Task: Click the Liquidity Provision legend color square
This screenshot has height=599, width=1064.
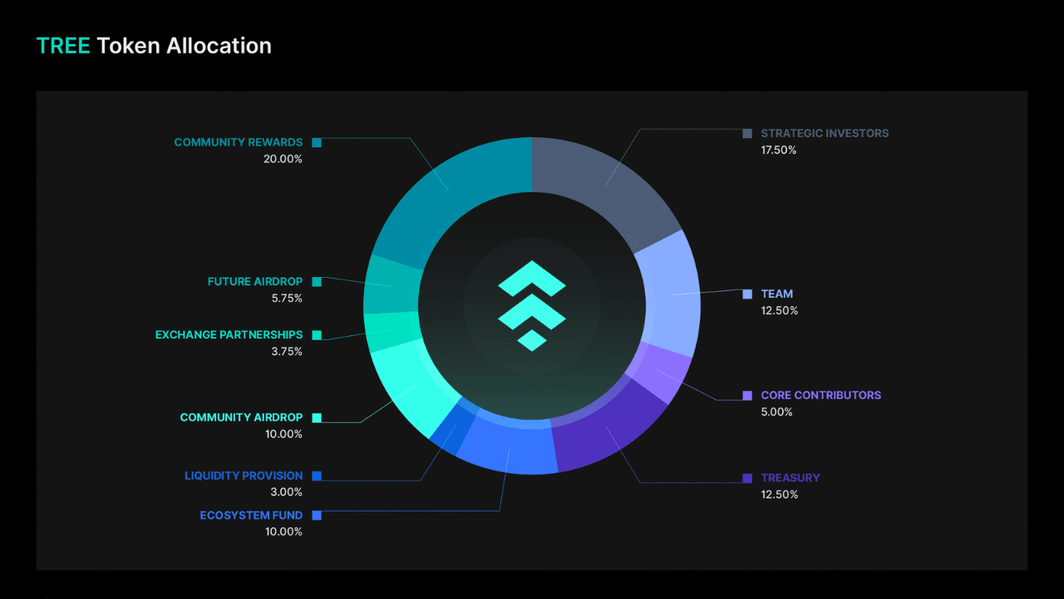Action: pyautogui.click(x=317, y=476)
